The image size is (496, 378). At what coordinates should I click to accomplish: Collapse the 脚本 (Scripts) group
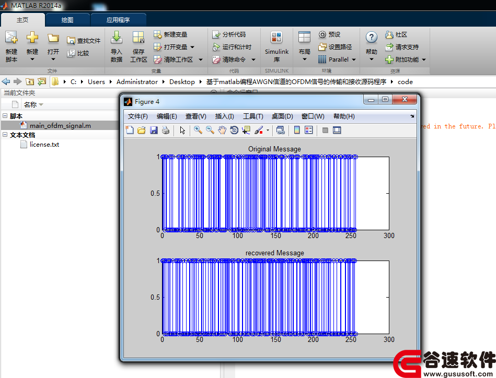tap(5, 116)
